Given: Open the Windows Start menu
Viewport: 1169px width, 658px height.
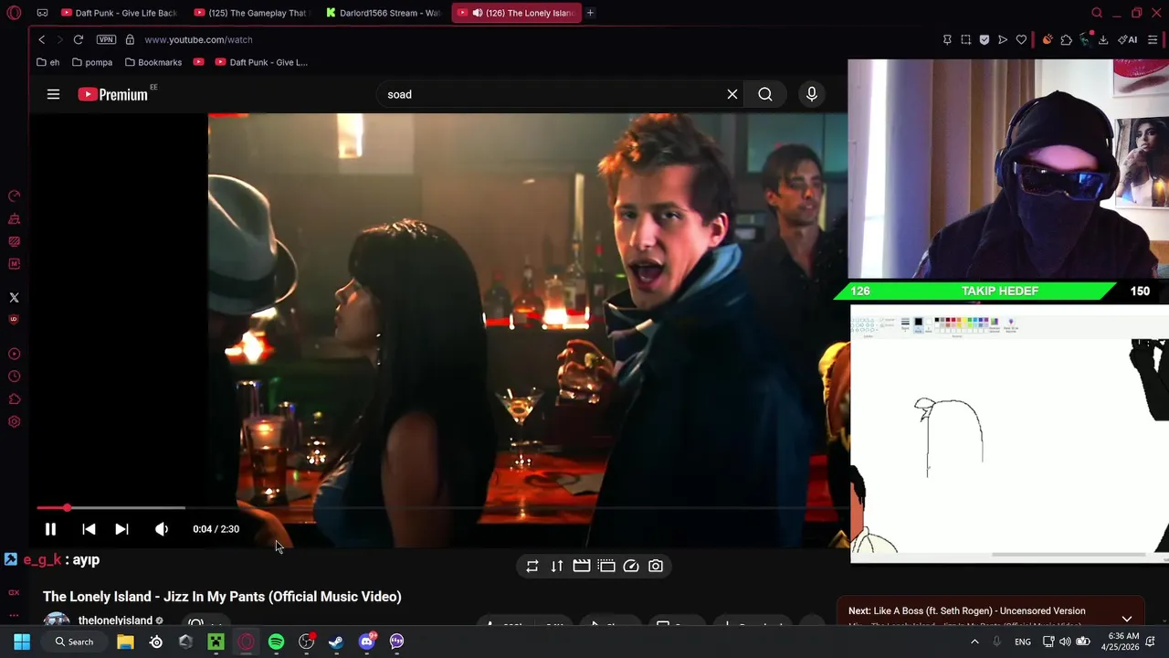Looking at the screenshot, I should pos(22,642).
